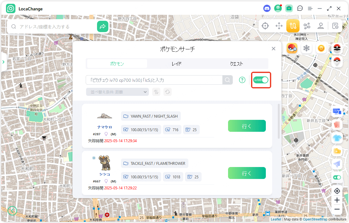Close the ポケモンサーチ dialog
The height and width of the screenshot is (223, 349).
(273, 49)
